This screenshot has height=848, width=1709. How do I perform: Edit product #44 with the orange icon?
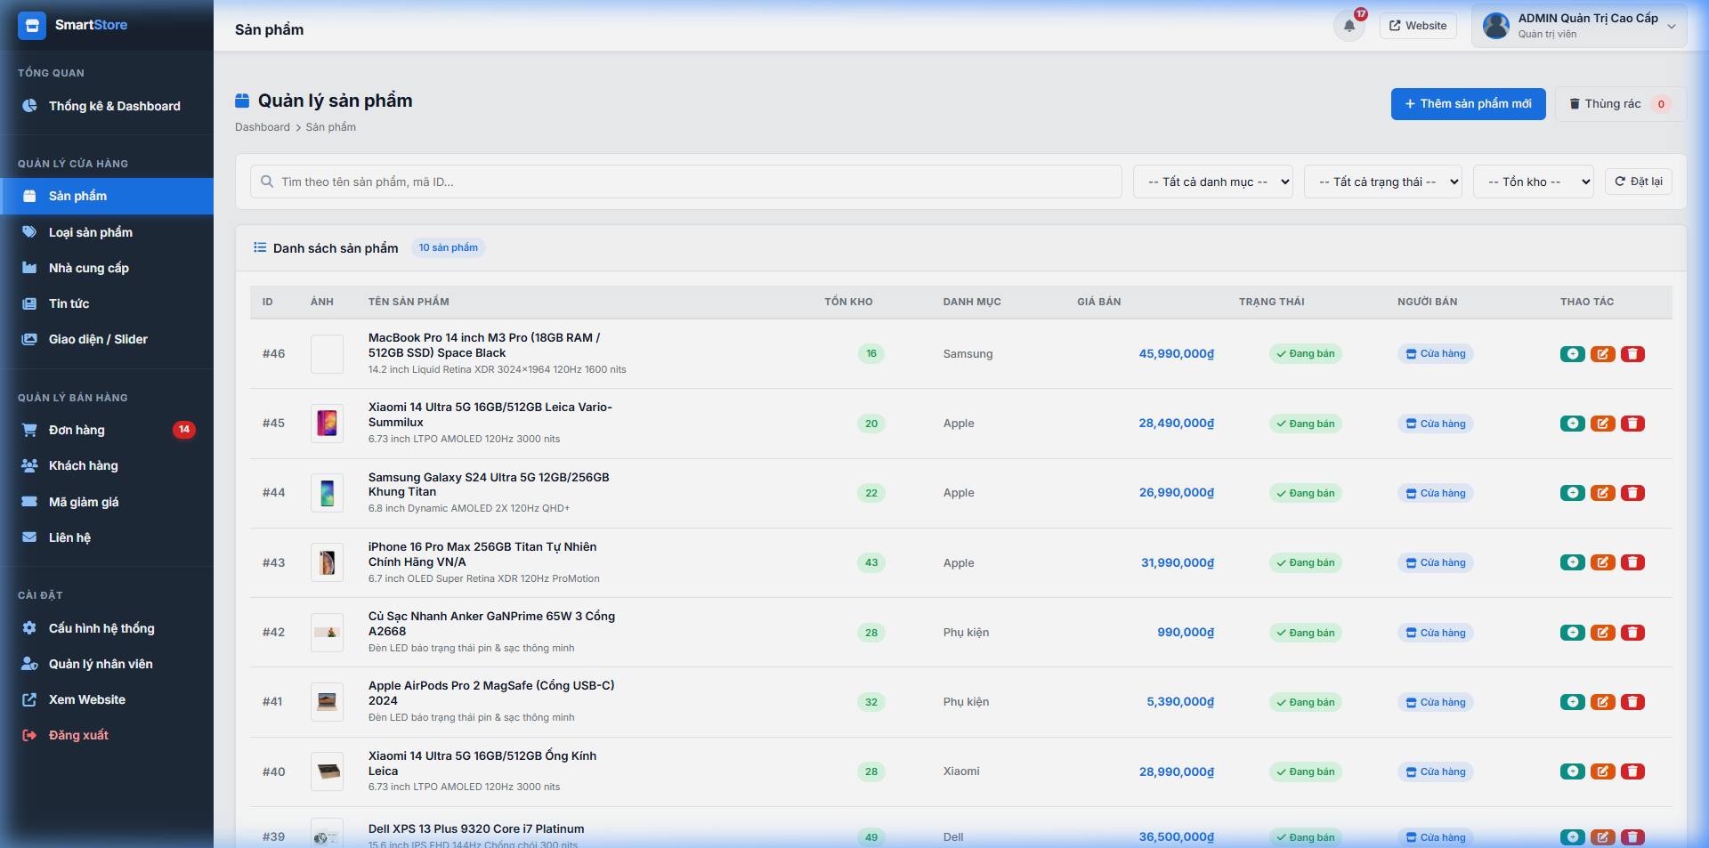1603,493
